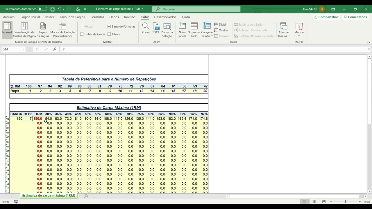Open the Undo history dropdown arrow
This screenshot has width=372, height=209.
click(64, 9)
